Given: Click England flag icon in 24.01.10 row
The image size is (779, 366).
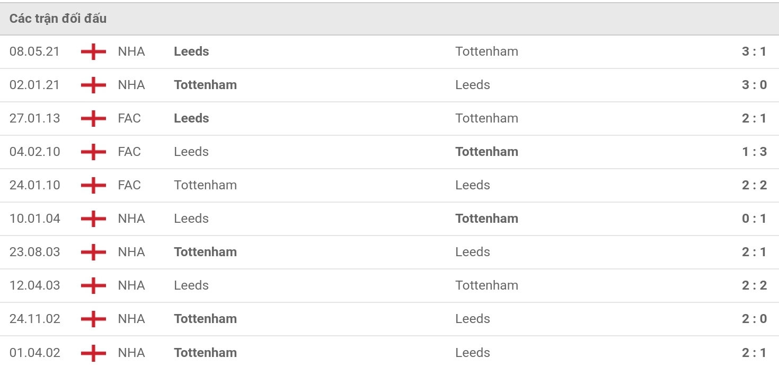Looking at the screenshot, I should tap(93, 185).
